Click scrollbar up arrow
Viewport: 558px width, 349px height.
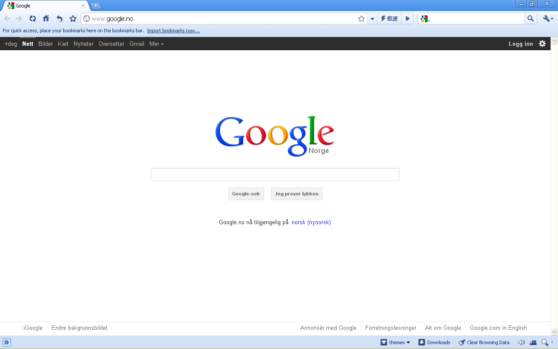point(555,41)
